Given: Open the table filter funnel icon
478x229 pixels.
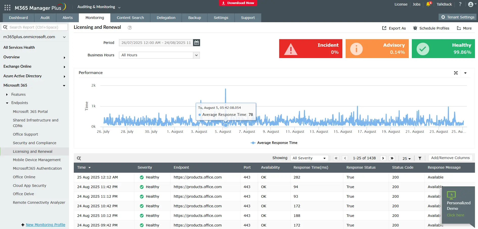Looking at the screenshot, I should click(x=420, y=158).
